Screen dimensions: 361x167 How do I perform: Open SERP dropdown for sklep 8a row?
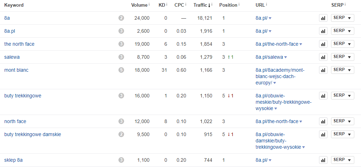coord(343,160)
